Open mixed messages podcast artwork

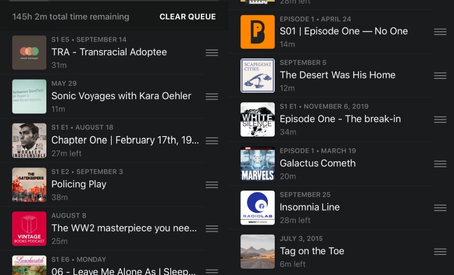pos(29,53)
